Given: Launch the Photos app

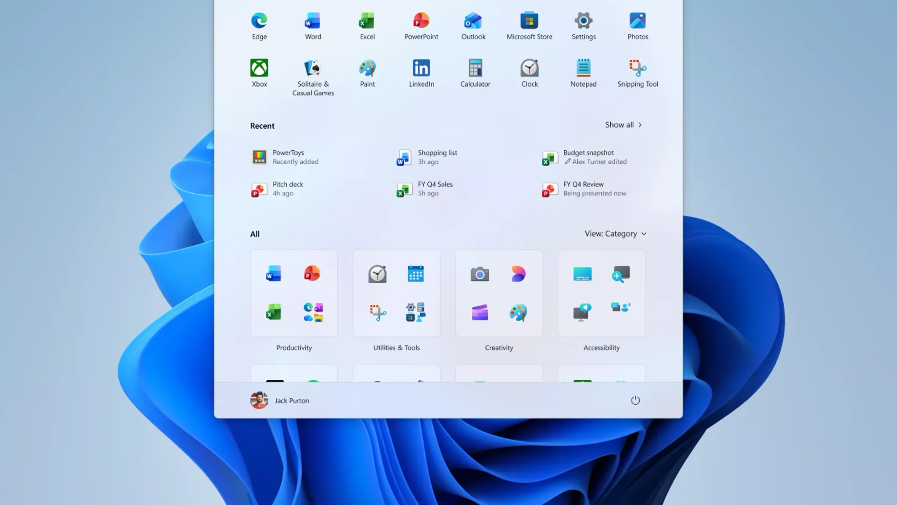Looking at the screenshot, I should [638, 26].
